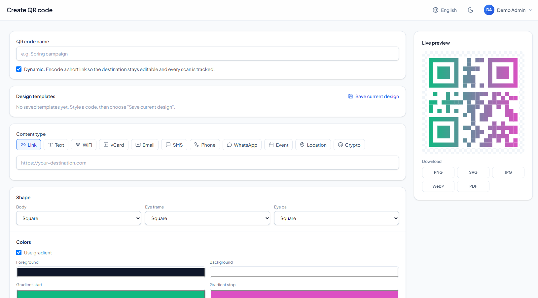Screen dimensions: 538x298
Task: Focus the destination URL input field
Action: click(207, 163)
